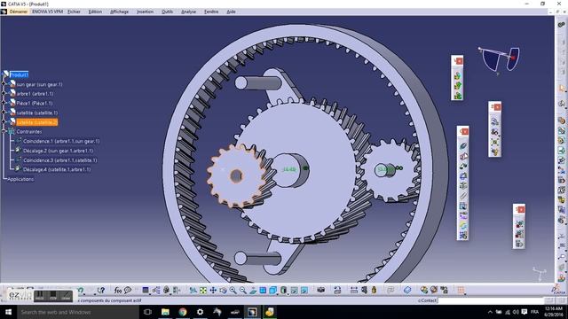Open File Explorer from the taskbar
Image resolution: width=568 pixels, height=319 pixels.
(x=165, y=312)
